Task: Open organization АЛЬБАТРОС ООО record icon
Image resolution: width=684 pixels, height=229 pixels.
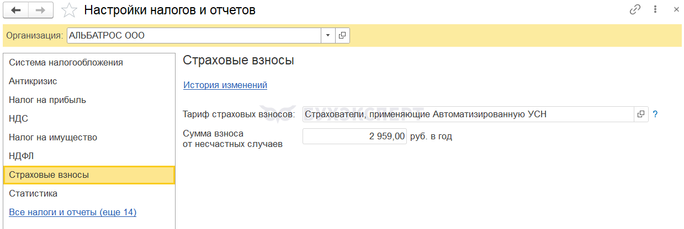Action: pyautogui.click(x=342, y=36)
